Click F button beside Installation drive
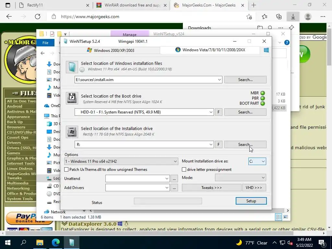This screenshot has width=332, height=249. coord(219,144)
